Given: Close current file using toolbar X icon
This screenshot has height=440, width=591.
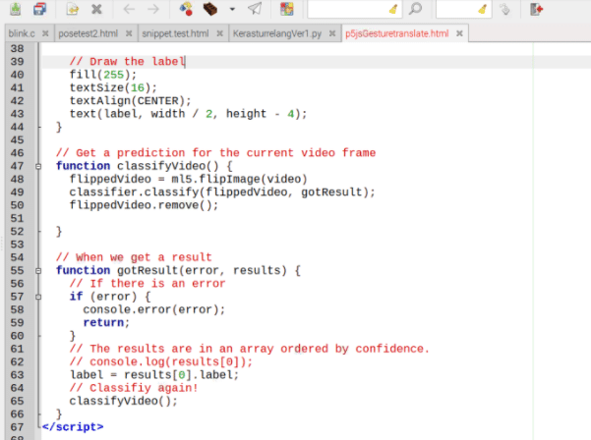Looking at the screenshot, I should click(x=96, y=10).
